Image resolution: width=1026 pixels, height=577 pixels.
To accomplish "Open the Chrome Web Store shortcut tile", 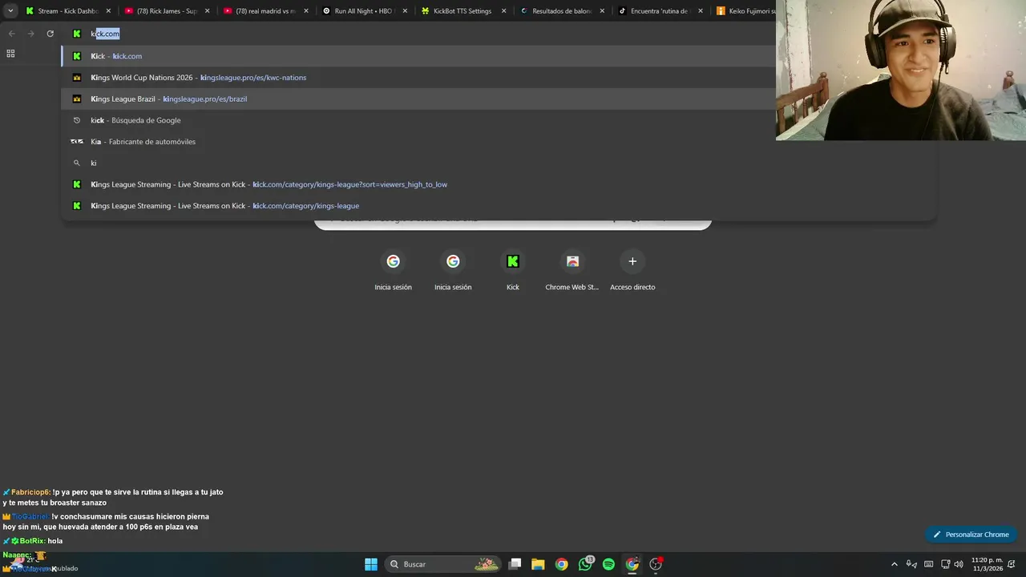I will coord(572,269).
